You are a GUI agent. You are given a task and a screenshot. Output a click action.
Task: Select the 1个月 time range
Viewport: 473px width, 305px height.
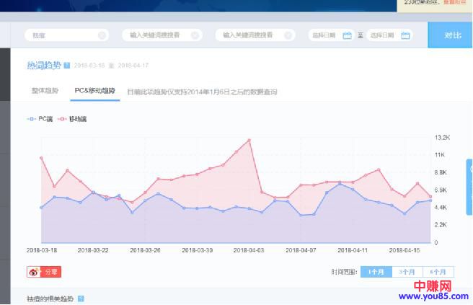[x=376, y=272]
